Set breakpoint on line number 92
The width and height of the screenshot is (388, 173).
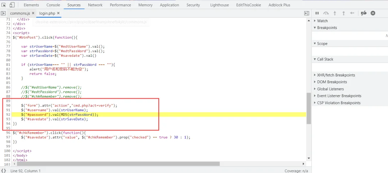8,115
